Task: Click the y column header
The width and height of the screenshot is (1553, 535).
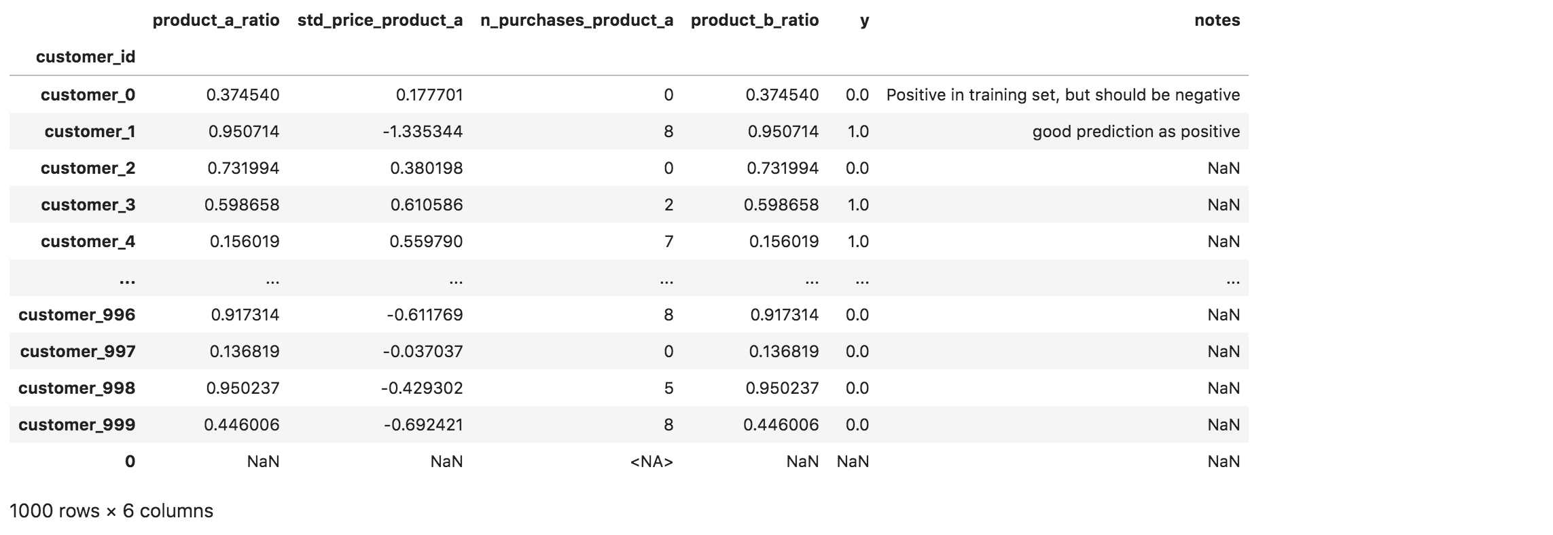Action: 864,20
